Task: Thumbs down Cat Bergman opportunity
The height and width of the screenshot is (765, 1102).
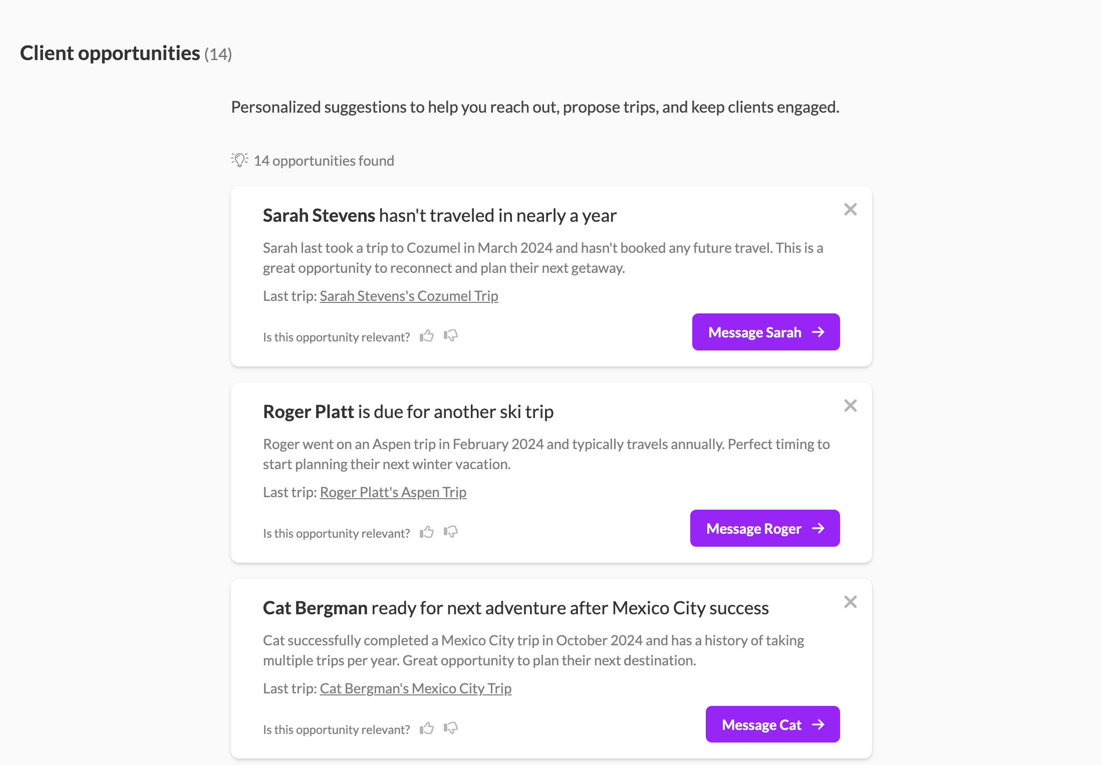Action: pos(451,728)
